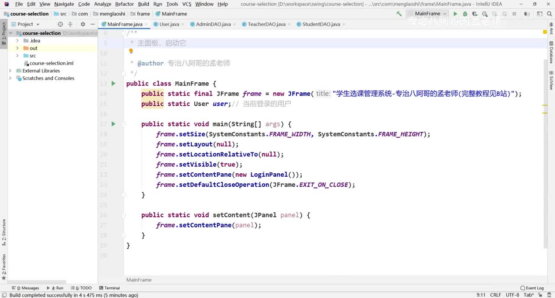
Task: Click MainFrame breadcrumb below the editor
Action: (x=139, y=280)
